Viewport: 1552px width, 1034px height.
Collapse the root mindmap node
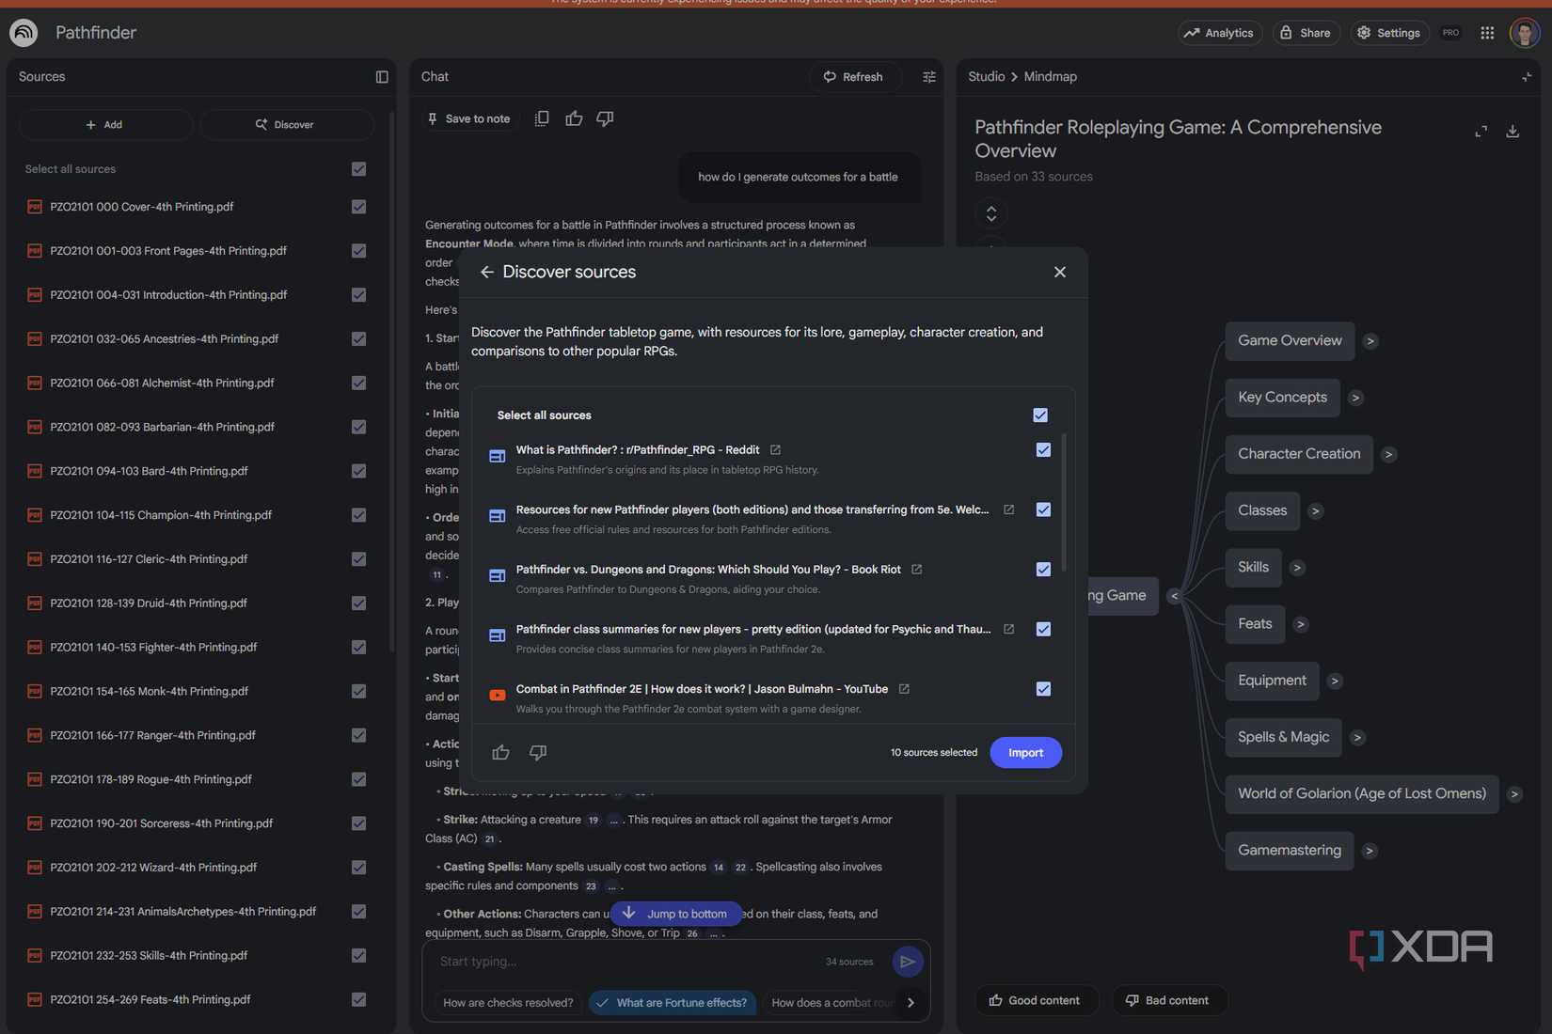point(1174,596)
